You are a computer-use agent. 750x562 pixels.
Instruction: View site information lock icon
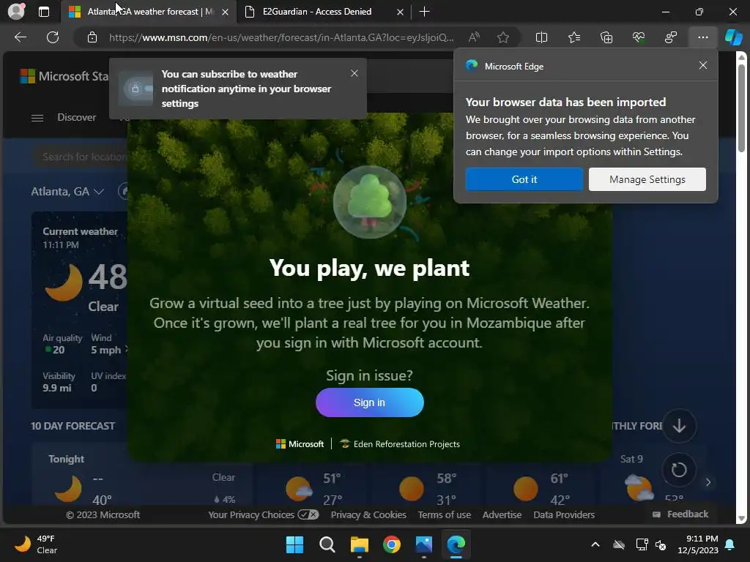[x=92, y=37]
